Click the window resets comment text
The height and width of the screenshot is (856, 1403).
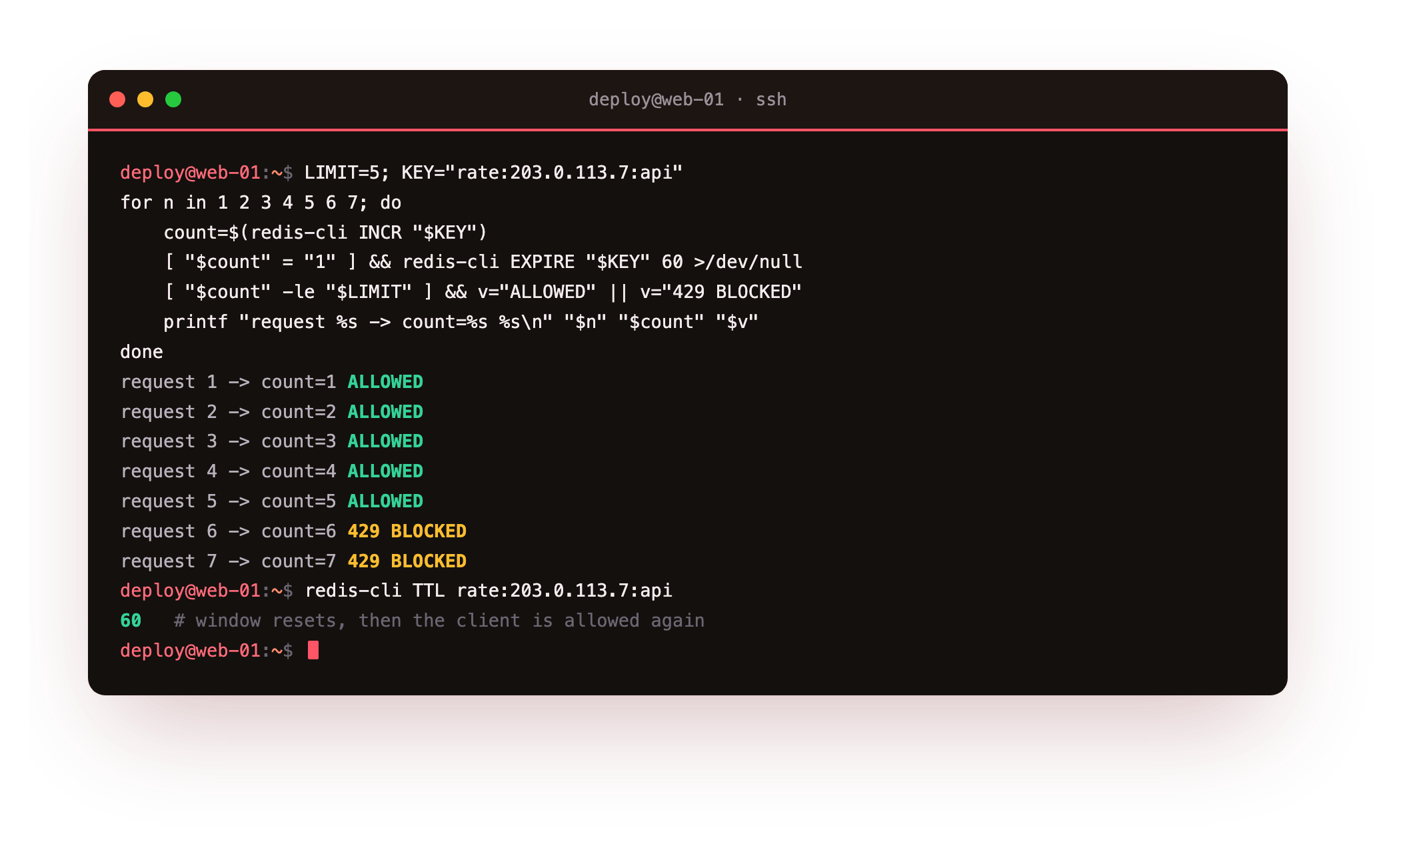point(439,621)
